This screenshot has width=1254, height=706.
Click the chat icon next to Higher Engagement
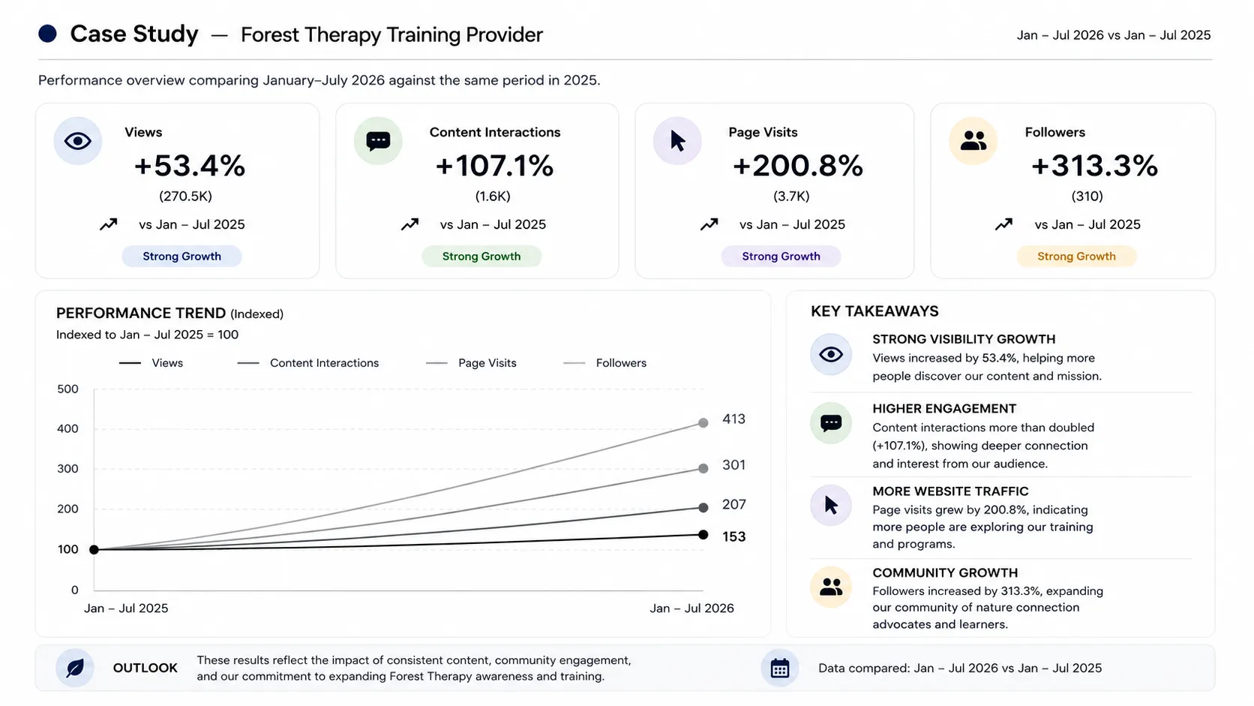point(831,423)
